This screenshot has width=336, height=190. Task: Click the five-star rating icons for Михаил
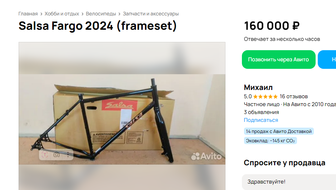(265, 96)
